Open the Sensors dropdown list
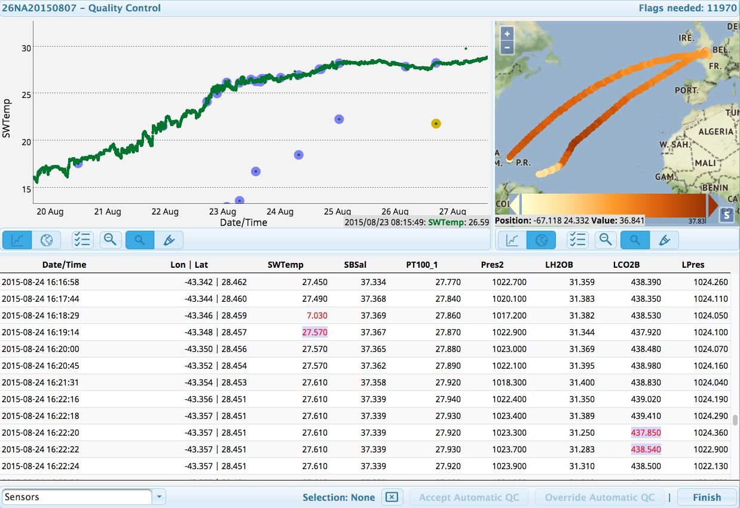This screenshot has height=508, width=740. point(77,497)
